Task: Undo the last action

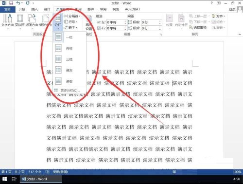Action: point(18,3)
